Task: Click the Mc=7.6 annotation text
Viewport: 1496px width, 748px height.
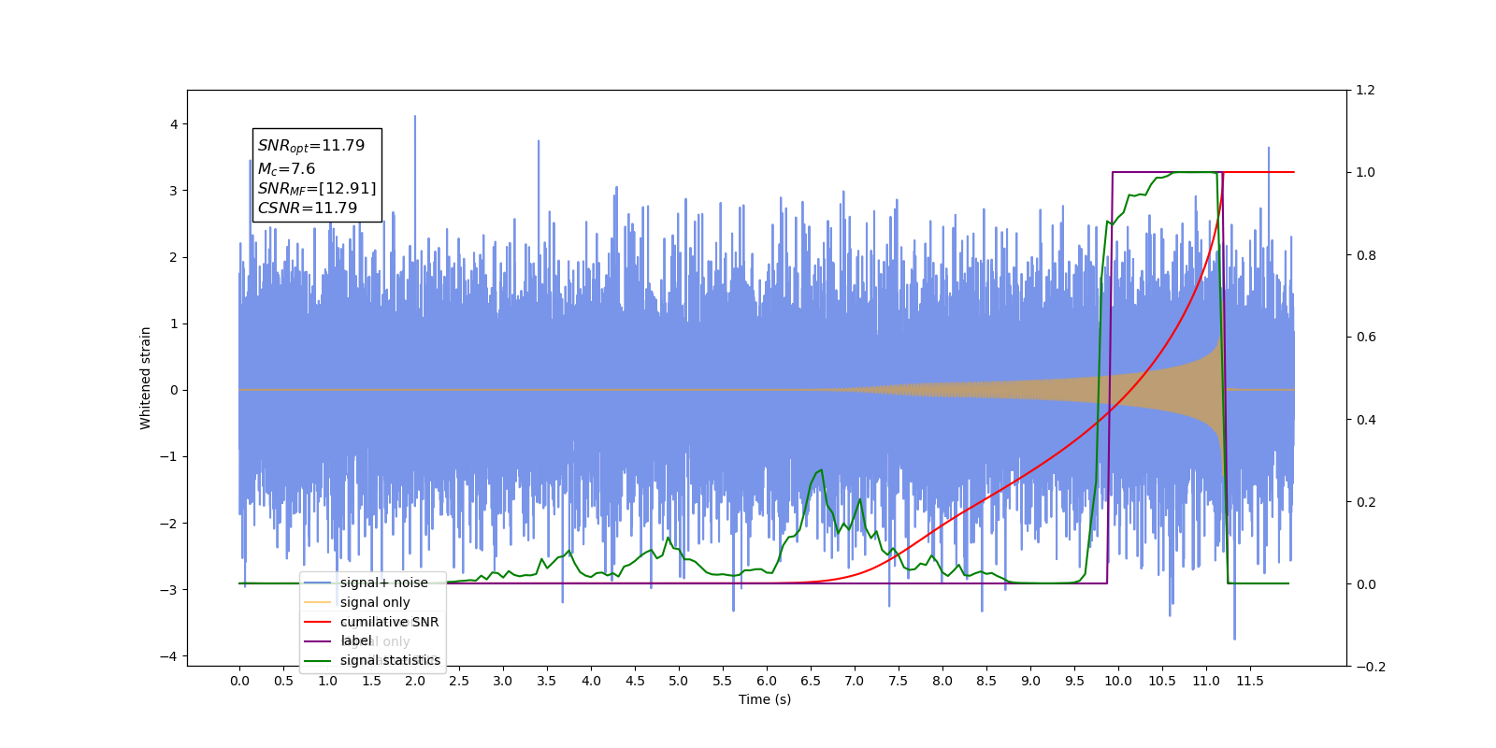Action: 286,169
